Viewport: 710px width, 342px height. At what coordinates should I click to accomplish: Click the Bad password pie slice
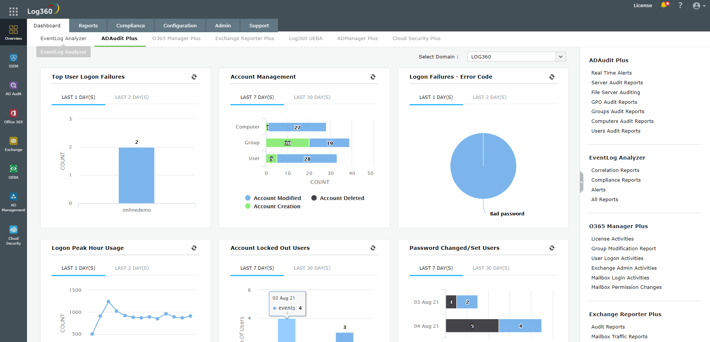point(483,166)
